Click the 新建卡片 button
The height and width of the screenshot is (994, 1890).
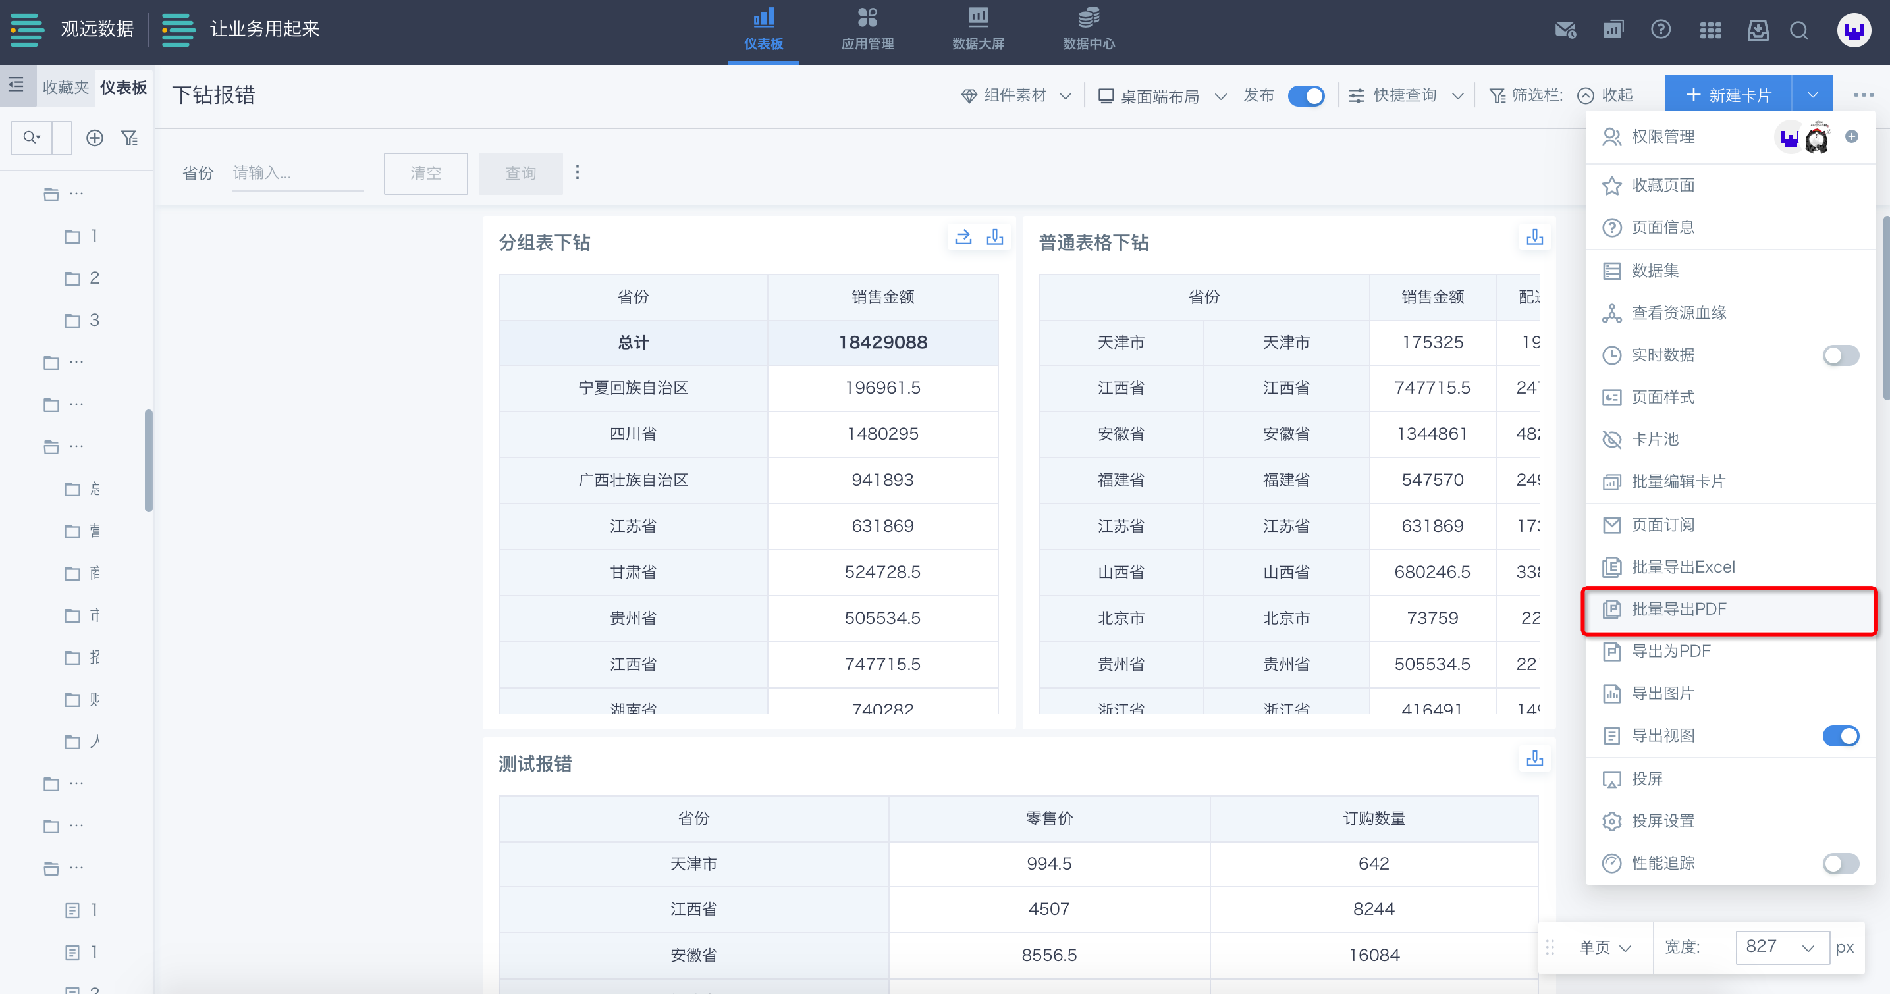(x=1728, y=95)
